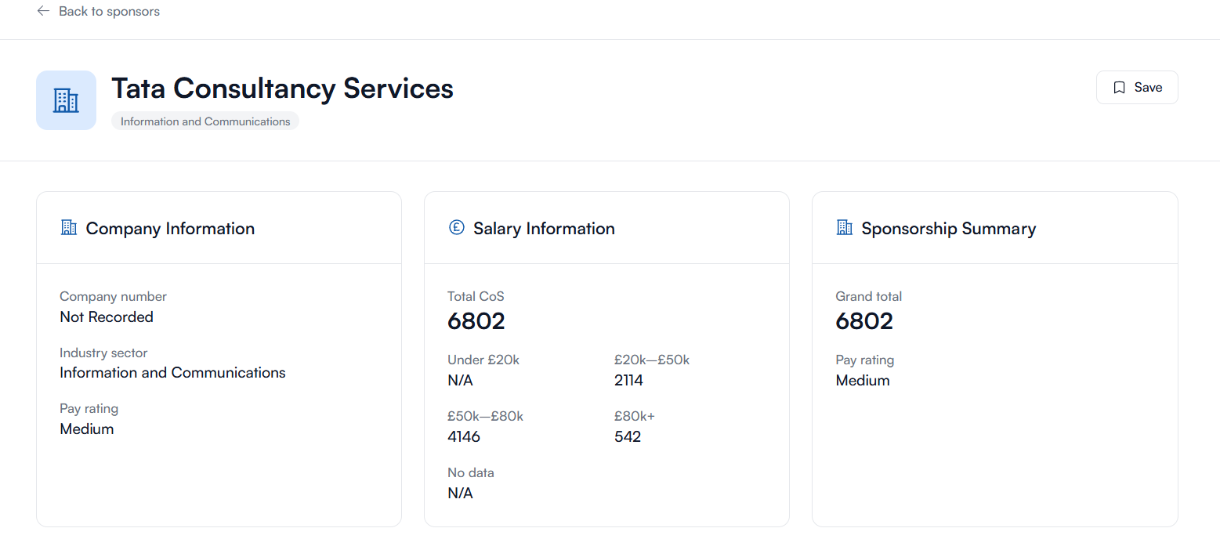Click the Tata Consultancy Services title
This screenshot has width=1220, height=539.
[282, 89]
